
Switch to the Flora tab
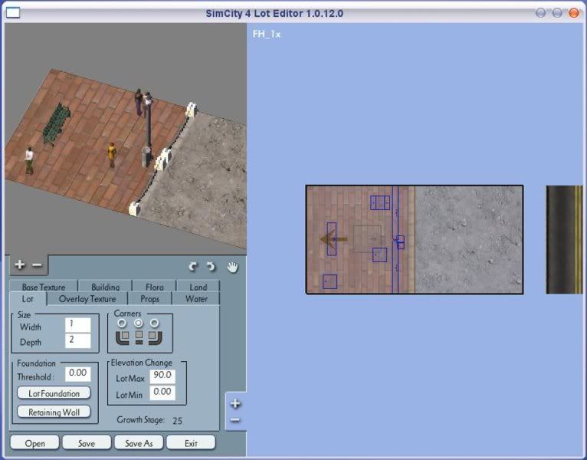coord(154,287)
